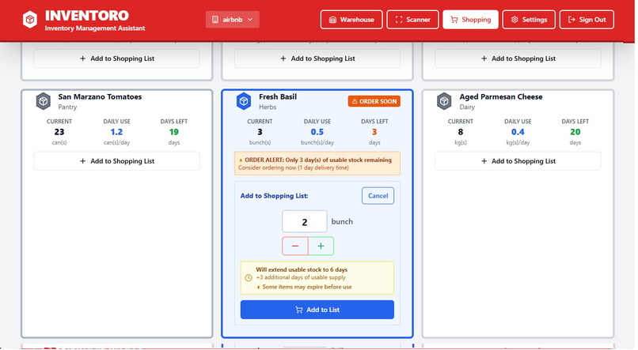The image size is (638, 350).
Task: Open the Settings tab
Action: click(x=529, y=20)
